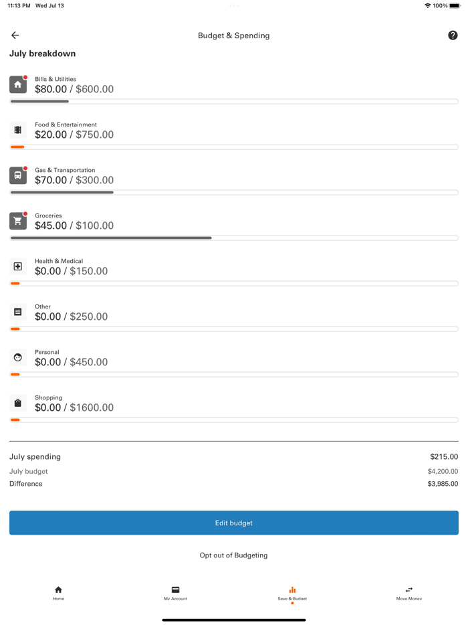Tap the Health & Medical cross icon

tap(17, 266)
